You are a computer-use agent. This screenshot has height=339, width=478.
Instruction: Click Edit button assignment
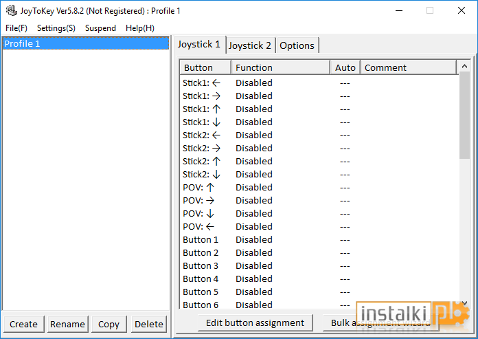click(x=255, y=322)
